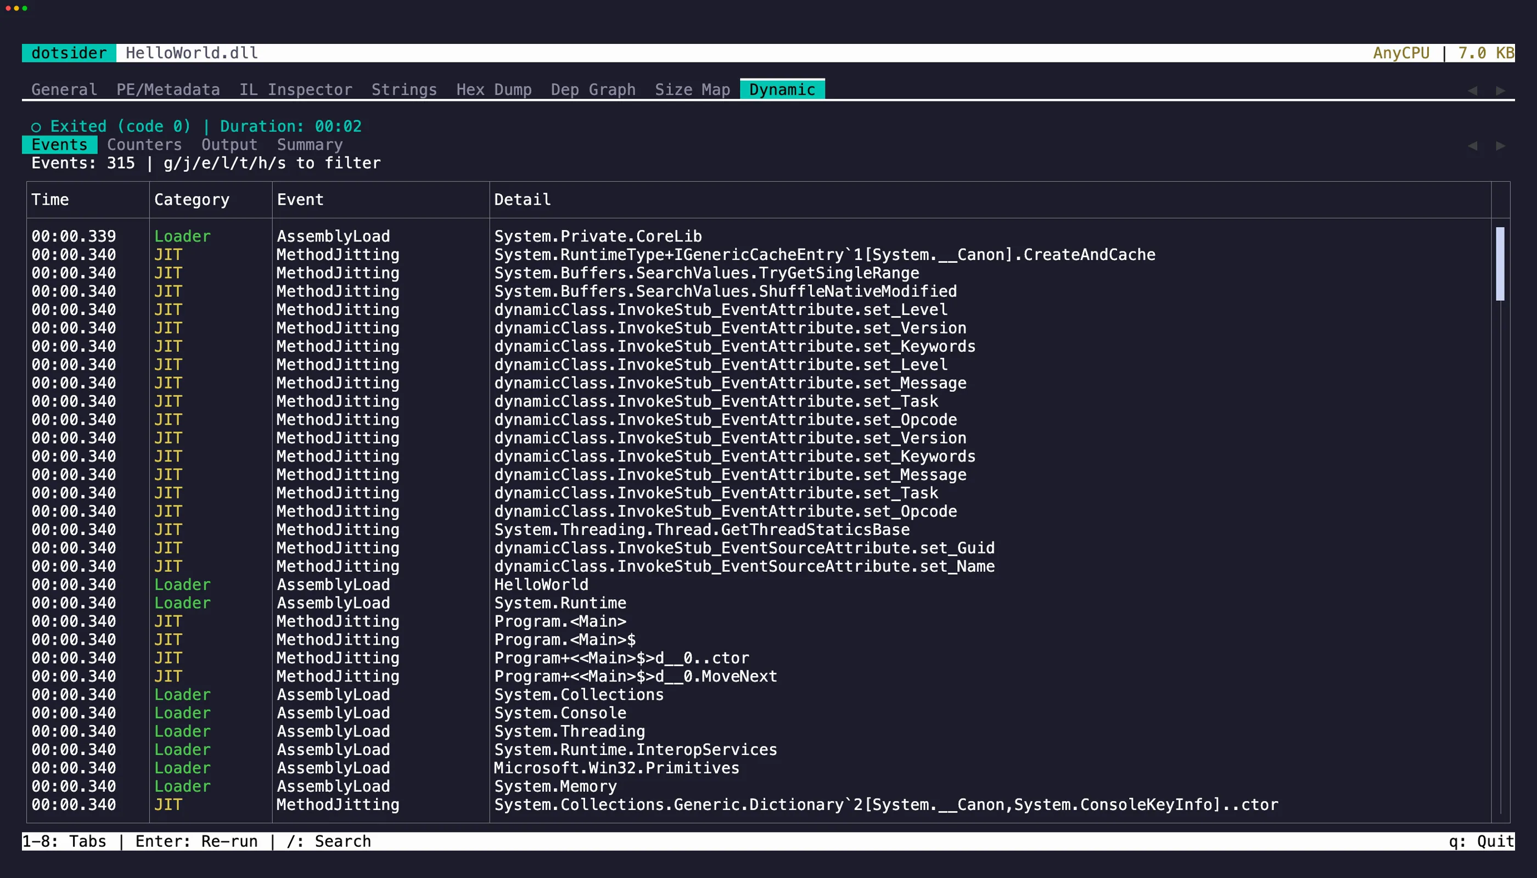
Task: Open the Output sub-tab
Action: (229, 145)
